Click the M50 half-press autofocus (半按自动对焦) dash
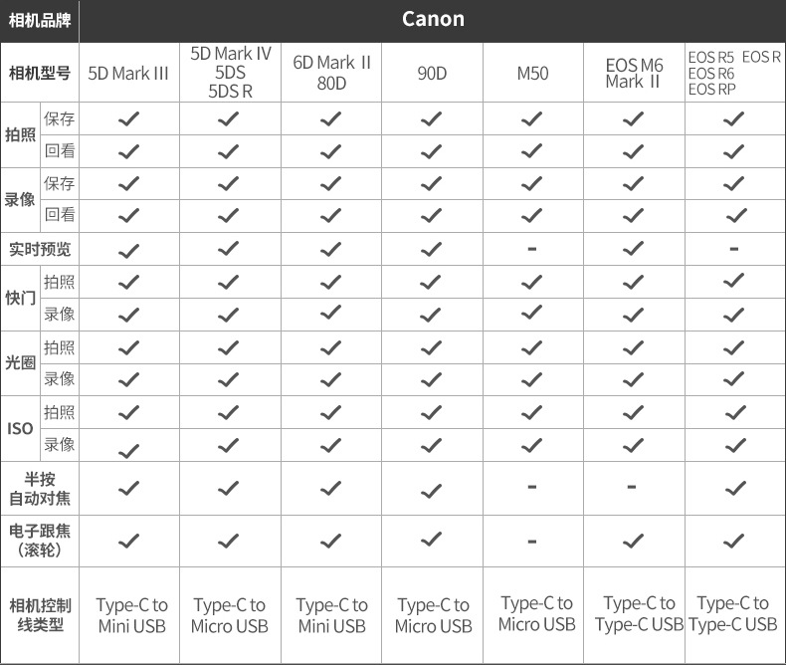 tap(532, 487)
